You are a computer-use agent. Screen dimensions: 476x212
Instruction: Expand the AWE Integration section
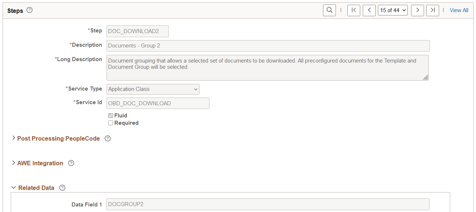pos(13,163)
